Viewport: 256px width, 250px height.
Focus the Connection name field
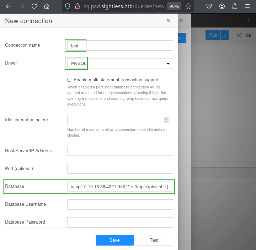(120, 46)
